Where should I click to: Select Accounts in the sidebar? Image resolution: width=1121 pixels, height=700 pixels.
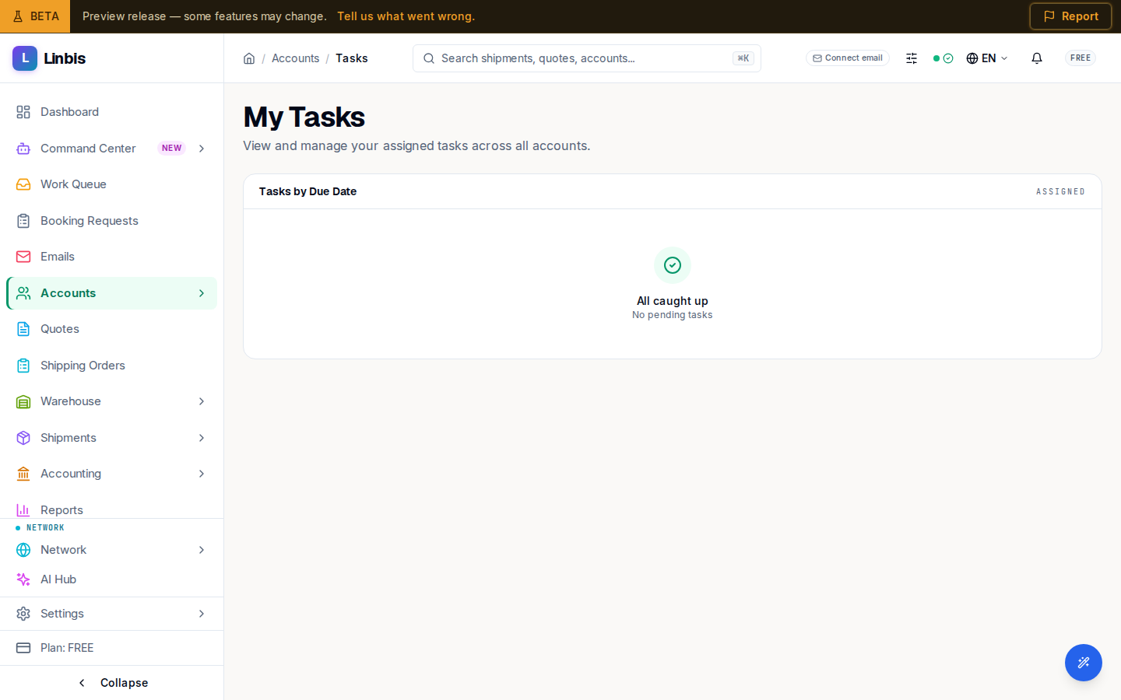tap(112, 293)
